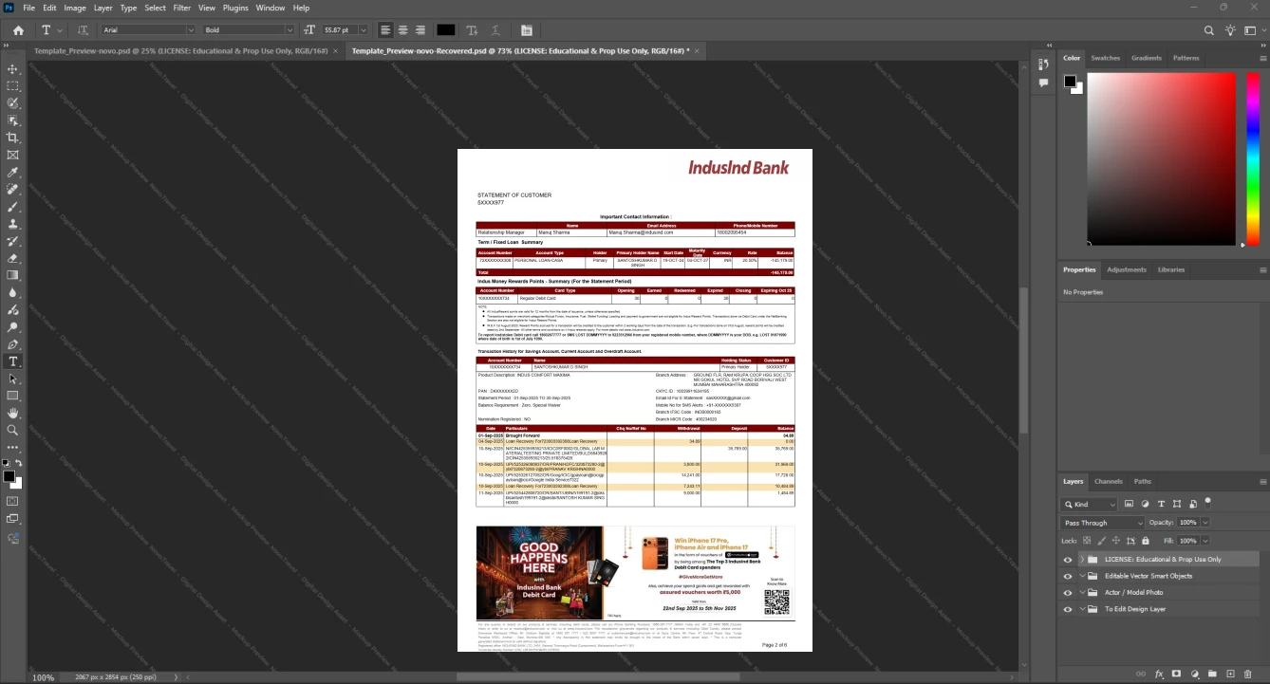
Task: Select the Gradient tool
Action: click(13, 275)
